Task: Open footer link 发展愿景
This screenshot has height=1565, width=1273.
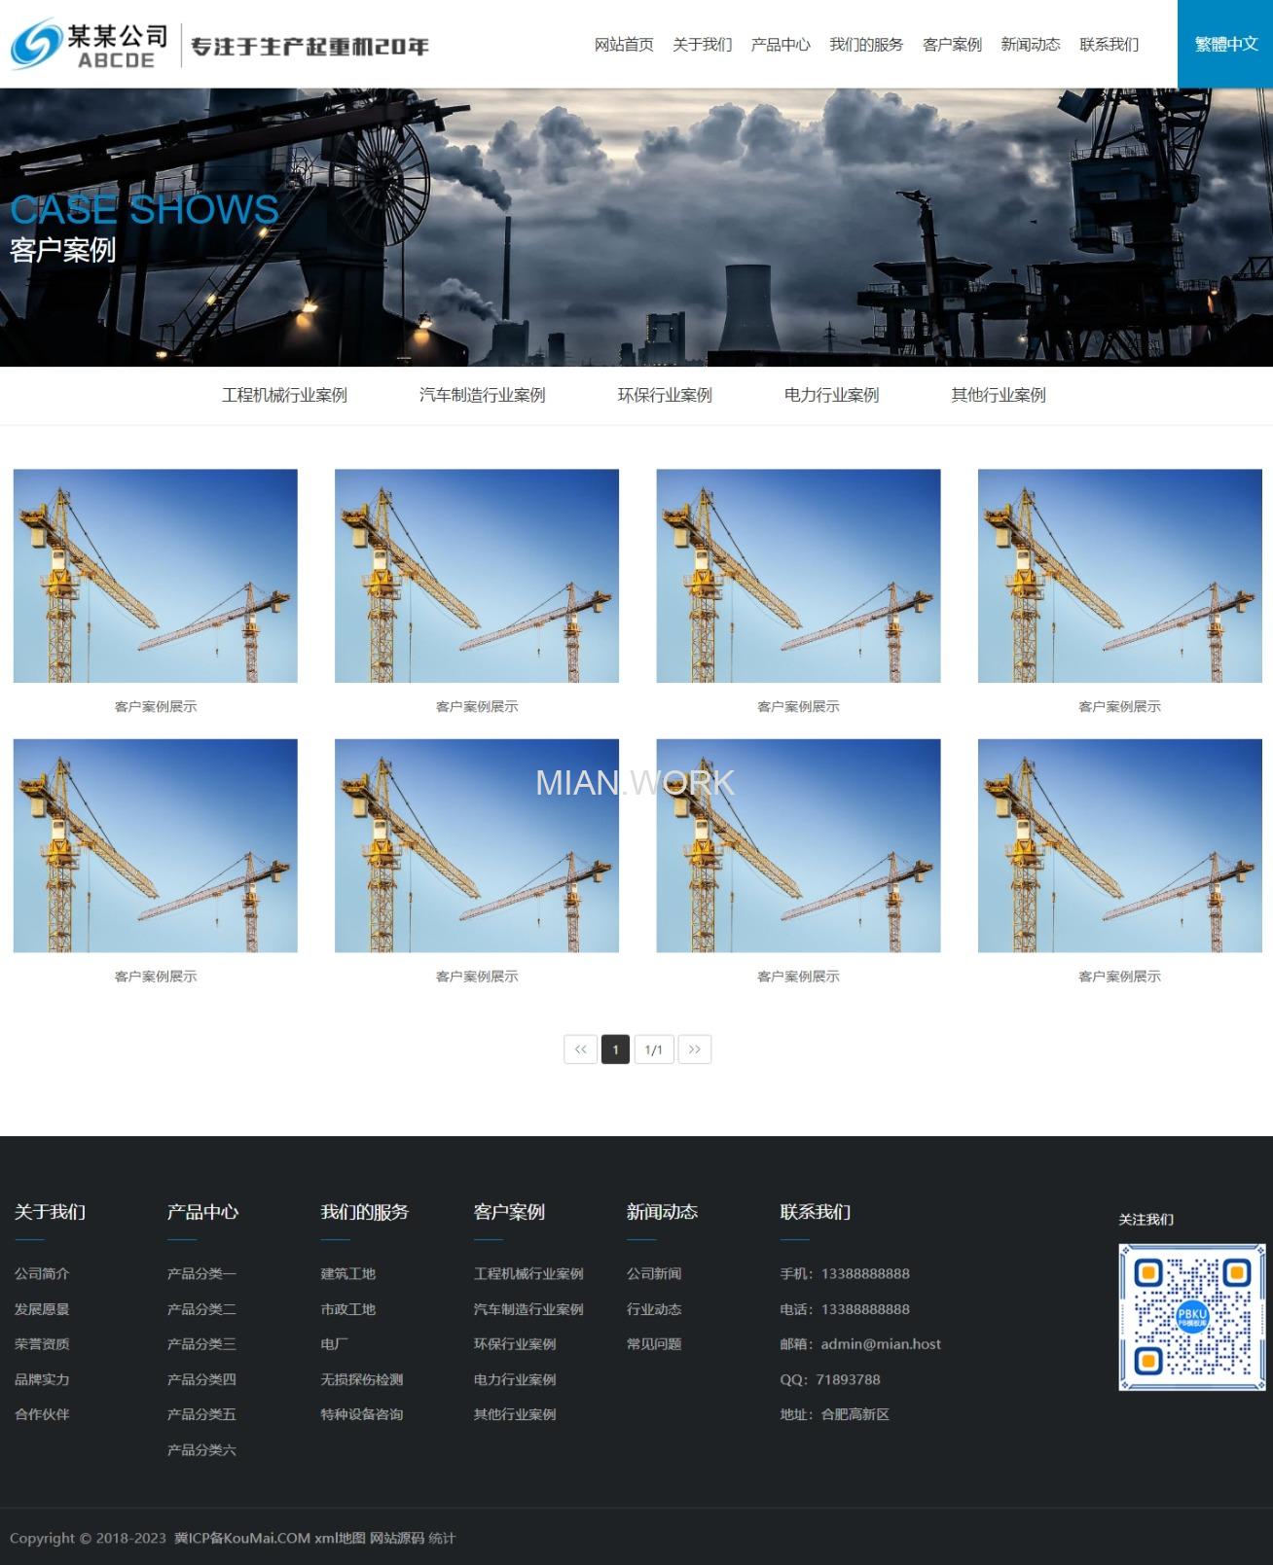Action: (x=42, y=1309)
